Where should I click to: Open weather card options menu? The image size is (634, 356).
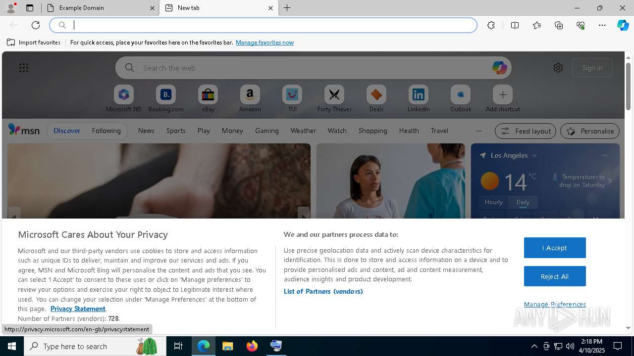604,155
